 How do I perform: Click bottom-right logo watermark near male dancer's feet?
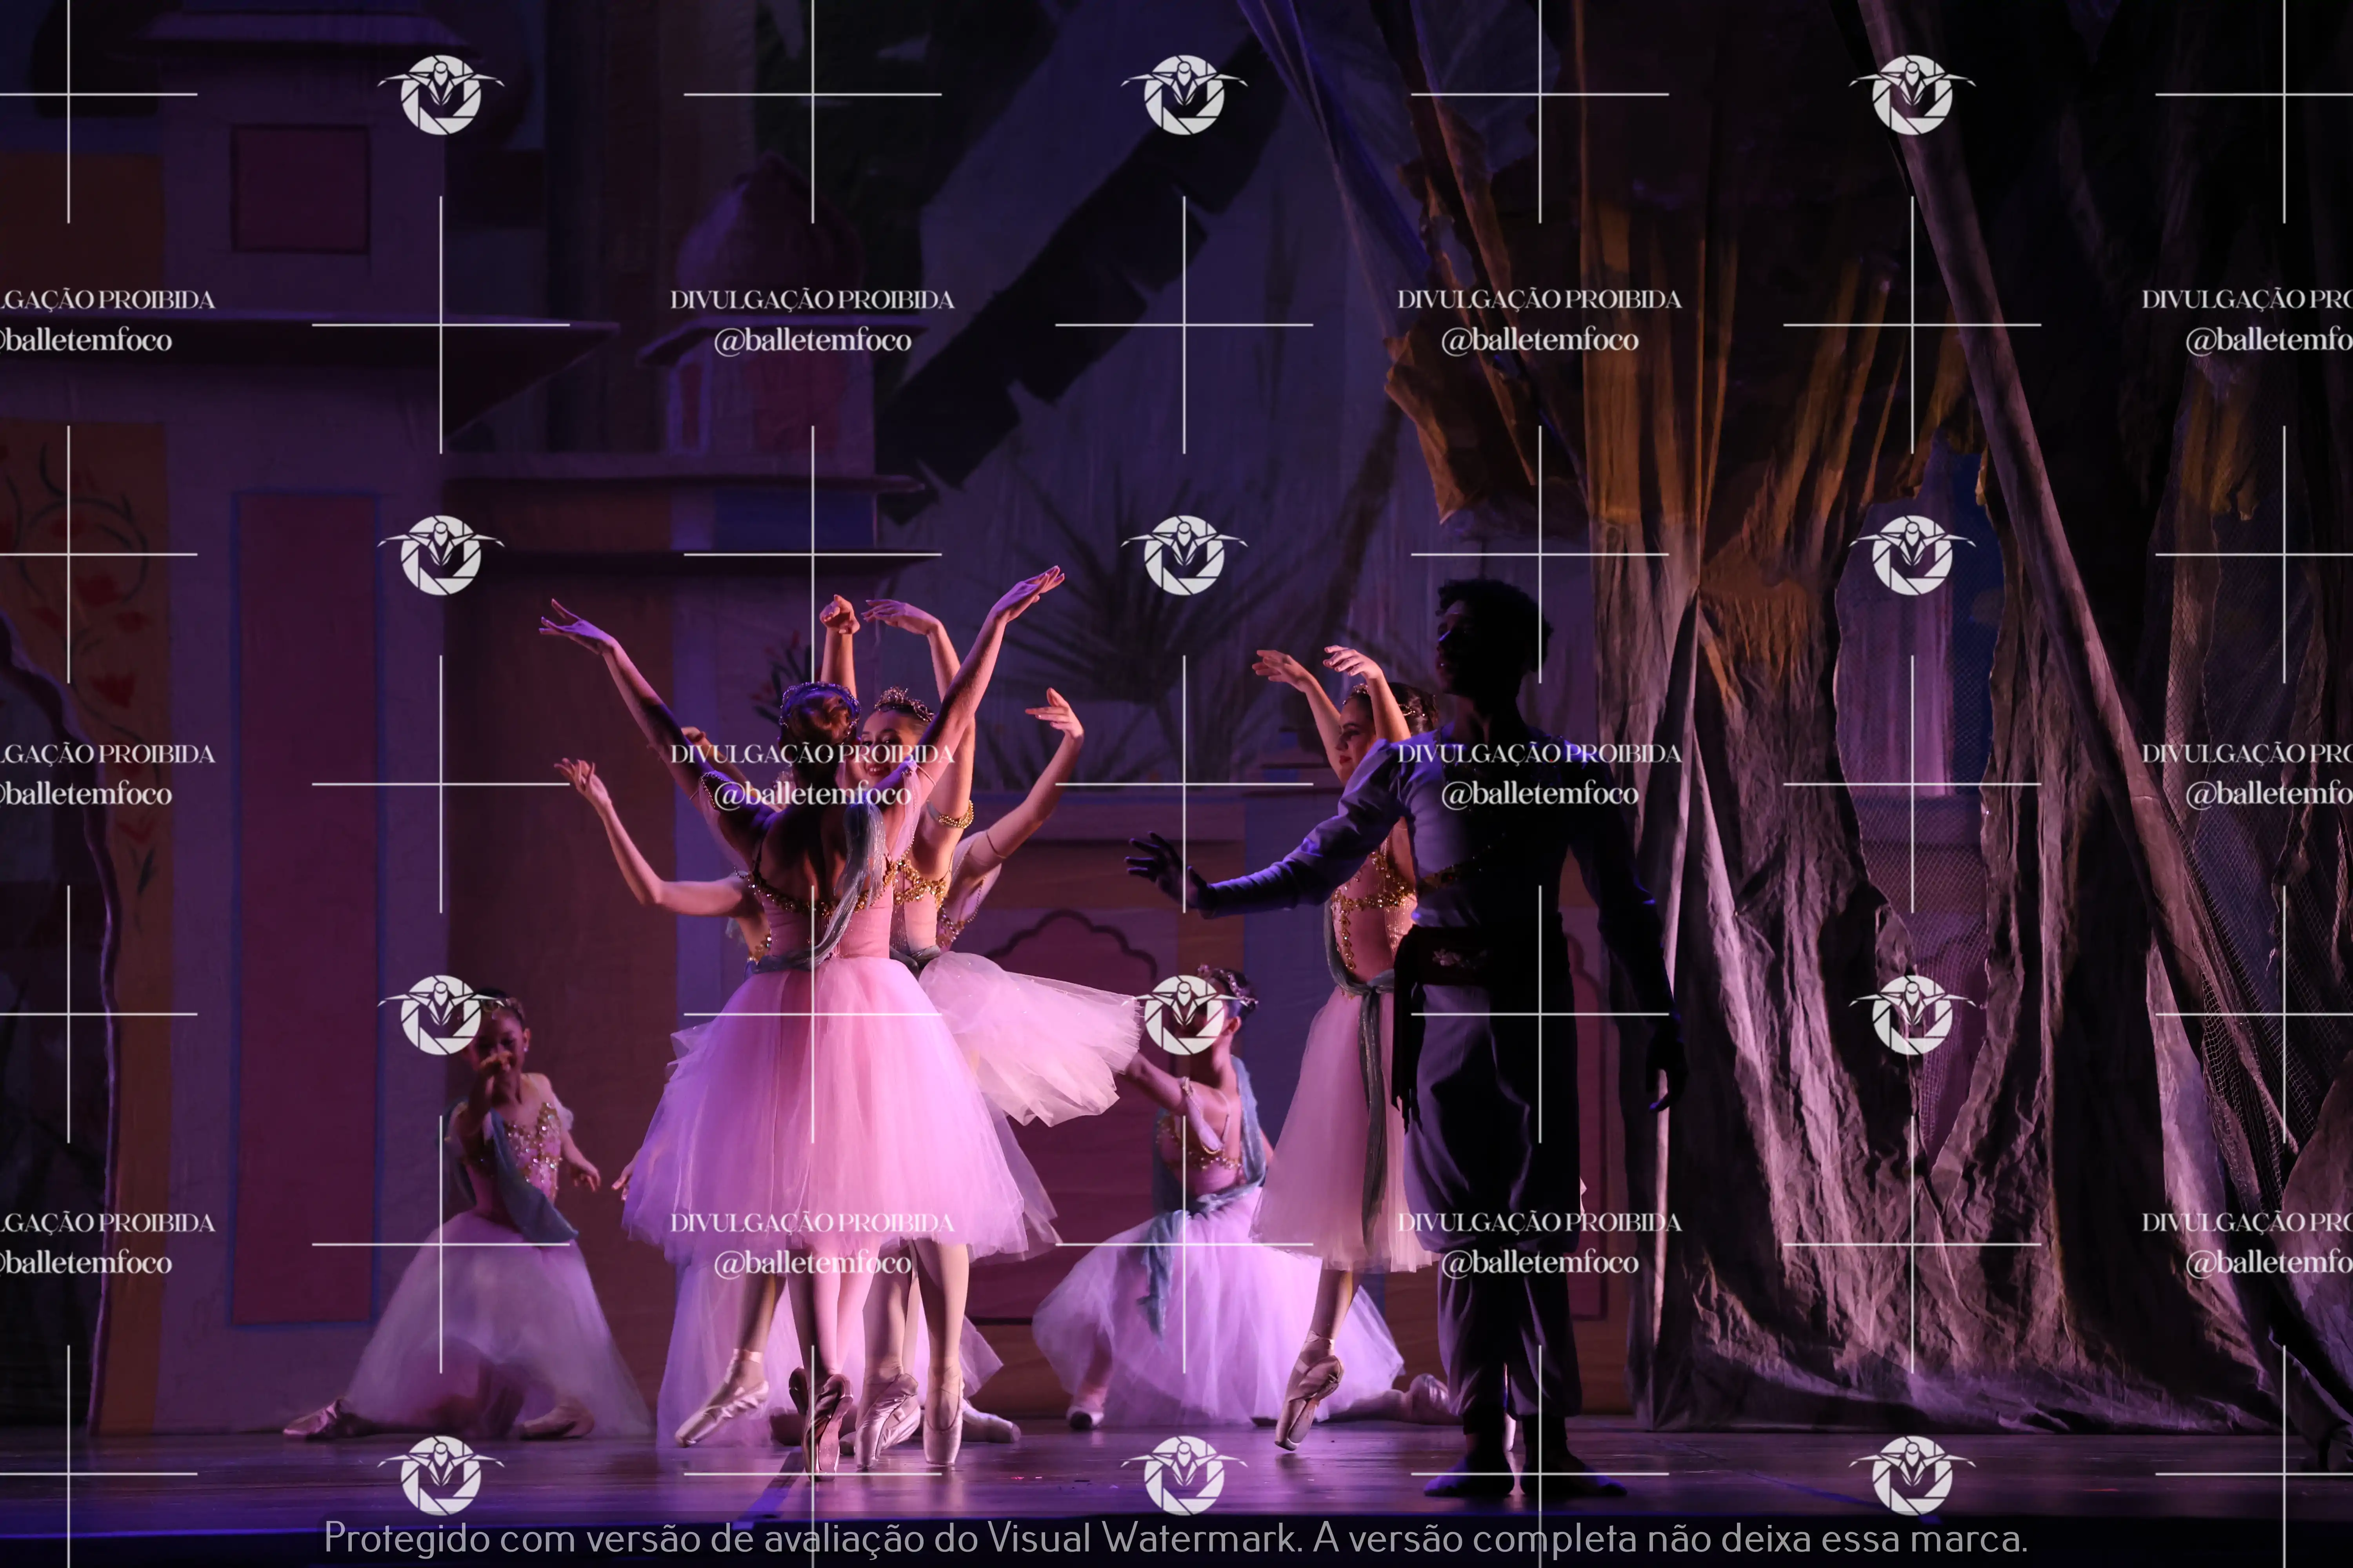pos(1912,1474)
